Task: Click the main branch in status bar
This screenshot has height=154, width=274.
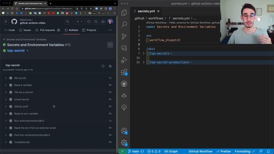Action: 134,151
